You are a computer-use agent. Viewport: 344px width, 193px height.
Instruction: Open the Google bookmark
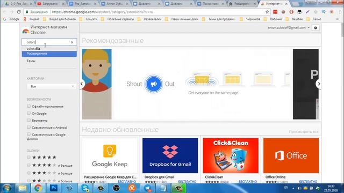pos(11,19)
